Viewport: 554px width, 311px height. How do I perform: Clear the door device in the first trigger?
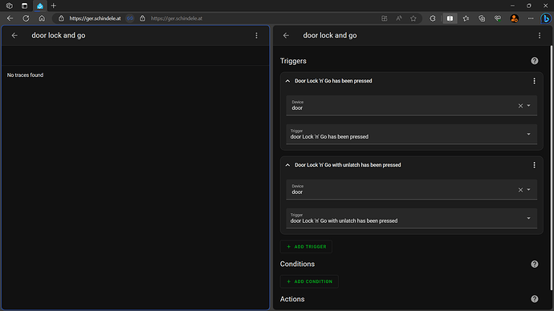(x=520, y=106)
